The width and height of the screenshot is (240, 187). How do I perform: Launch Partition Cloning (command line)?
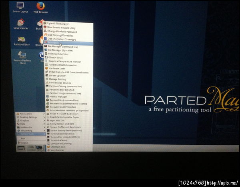(69, 87)
